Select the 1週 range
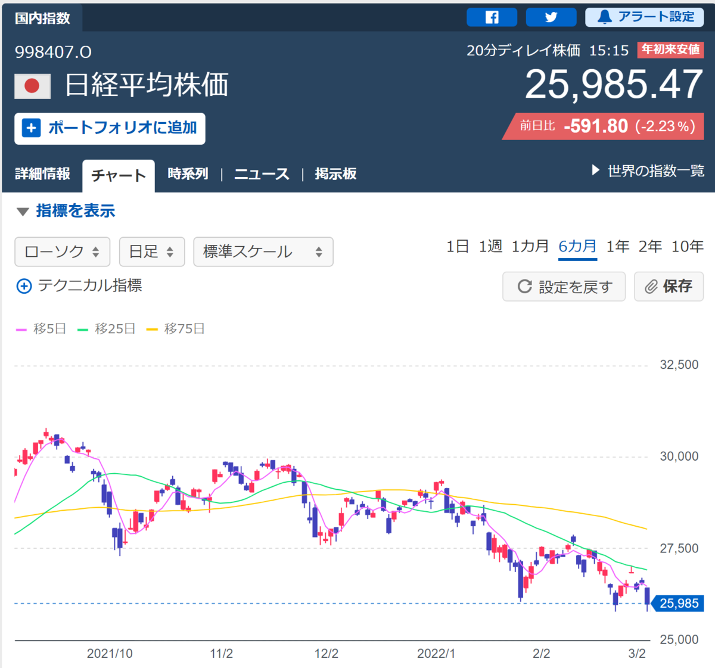Viewport: 715px width, 668px height. (x=490, y=246)
